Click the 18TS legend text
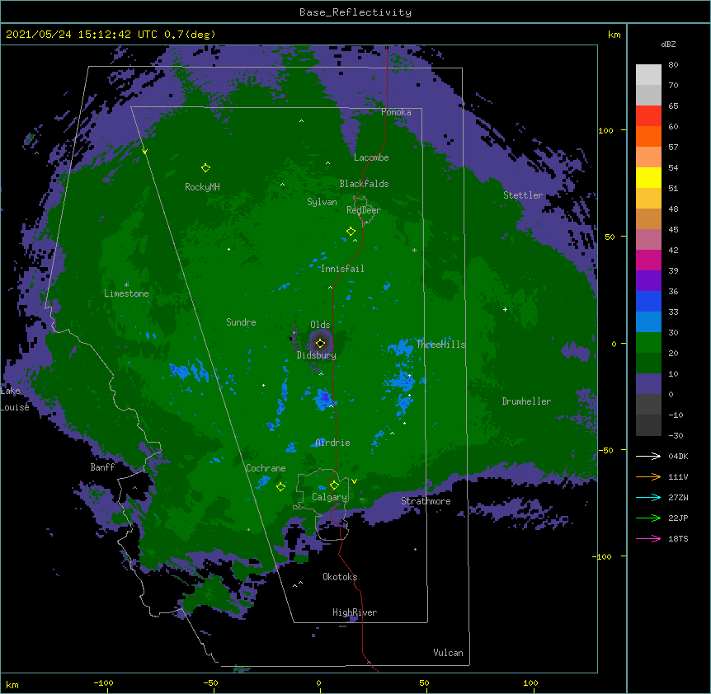The image size is (711, 694). point(678,538)
